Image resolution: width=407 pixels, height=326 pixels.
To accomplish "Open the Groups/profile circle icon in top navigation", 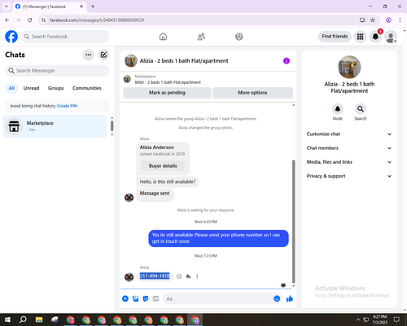I will point(239,37).
